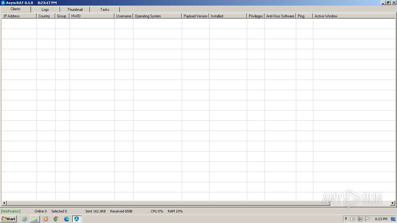Sort by Country column header

46,16
